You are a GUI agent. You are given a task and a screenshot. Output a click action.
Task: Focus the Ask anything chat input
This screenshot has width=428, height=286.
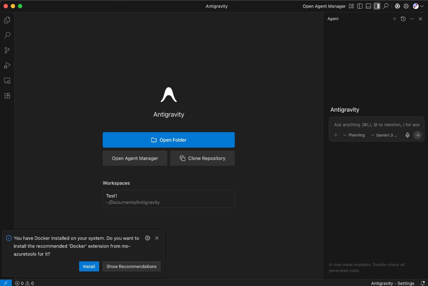[x=376, y=125]
